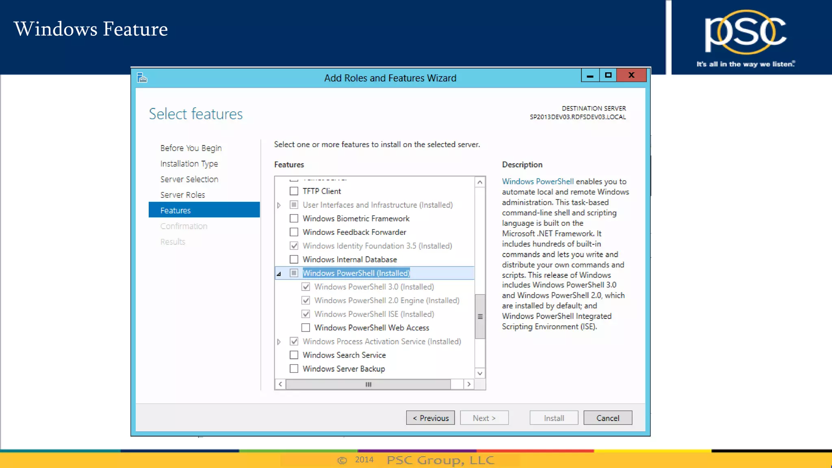Click the horizontal scroll left arrow
The width and height of the screenshot is (832, 468).
coord(280,384)
